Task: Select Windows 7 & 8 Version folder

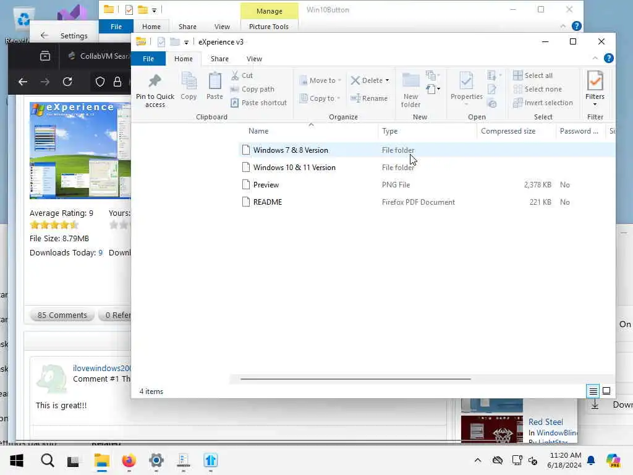Action: 428,150
